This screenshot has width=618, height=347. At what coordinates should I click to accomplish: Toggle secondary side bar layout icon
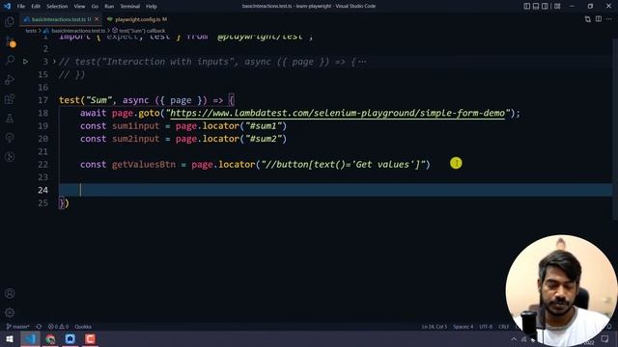545,7
